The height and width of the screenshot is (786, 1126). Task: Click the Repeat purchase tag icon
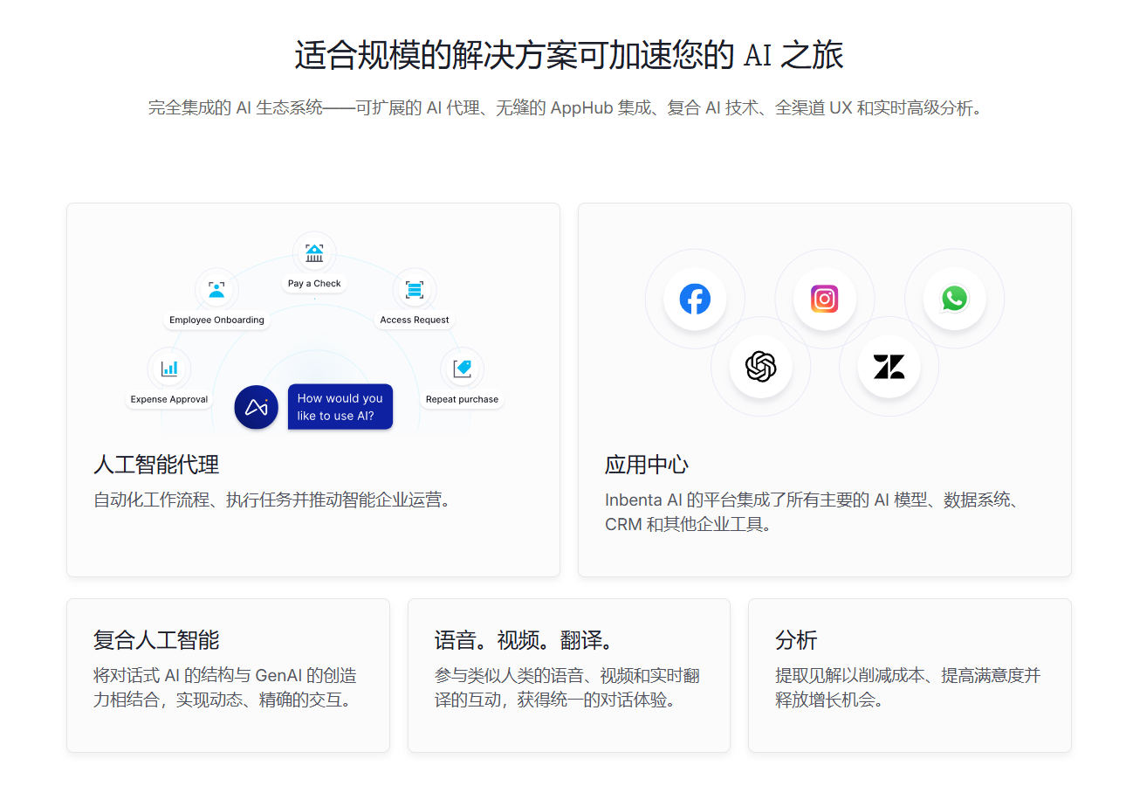click(462, 369)
